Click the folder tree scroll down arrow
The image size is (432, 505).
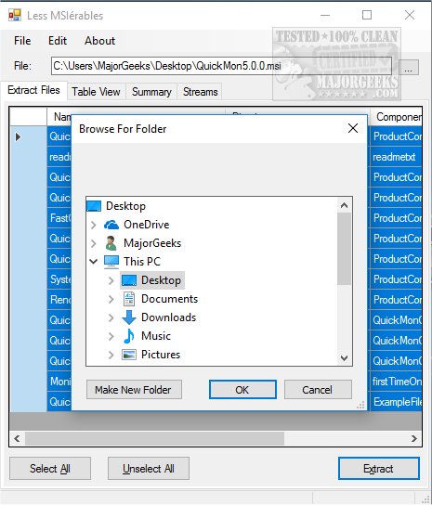344,357
